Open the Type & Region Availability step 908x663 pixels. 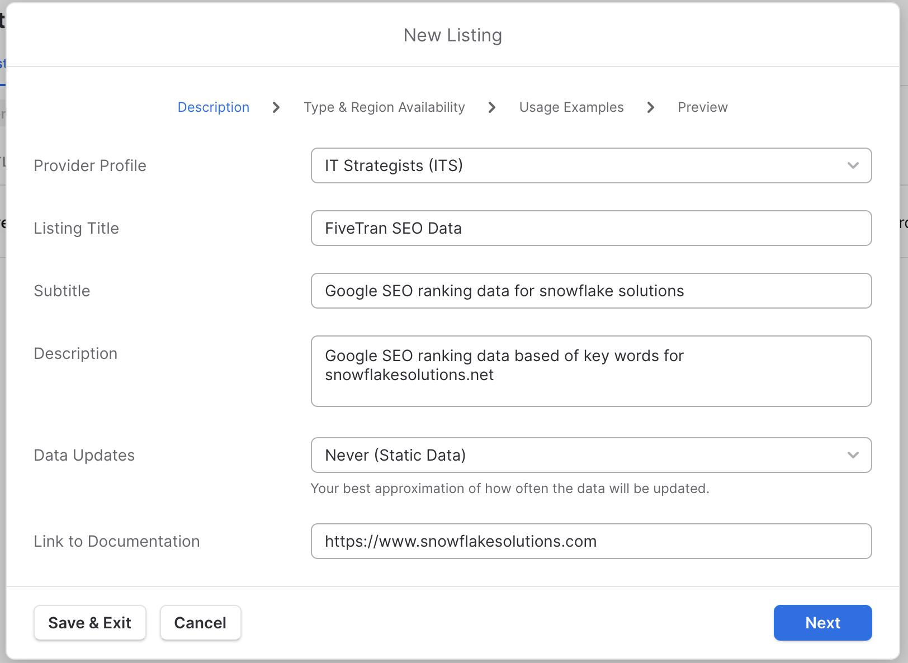click(384, 107)
